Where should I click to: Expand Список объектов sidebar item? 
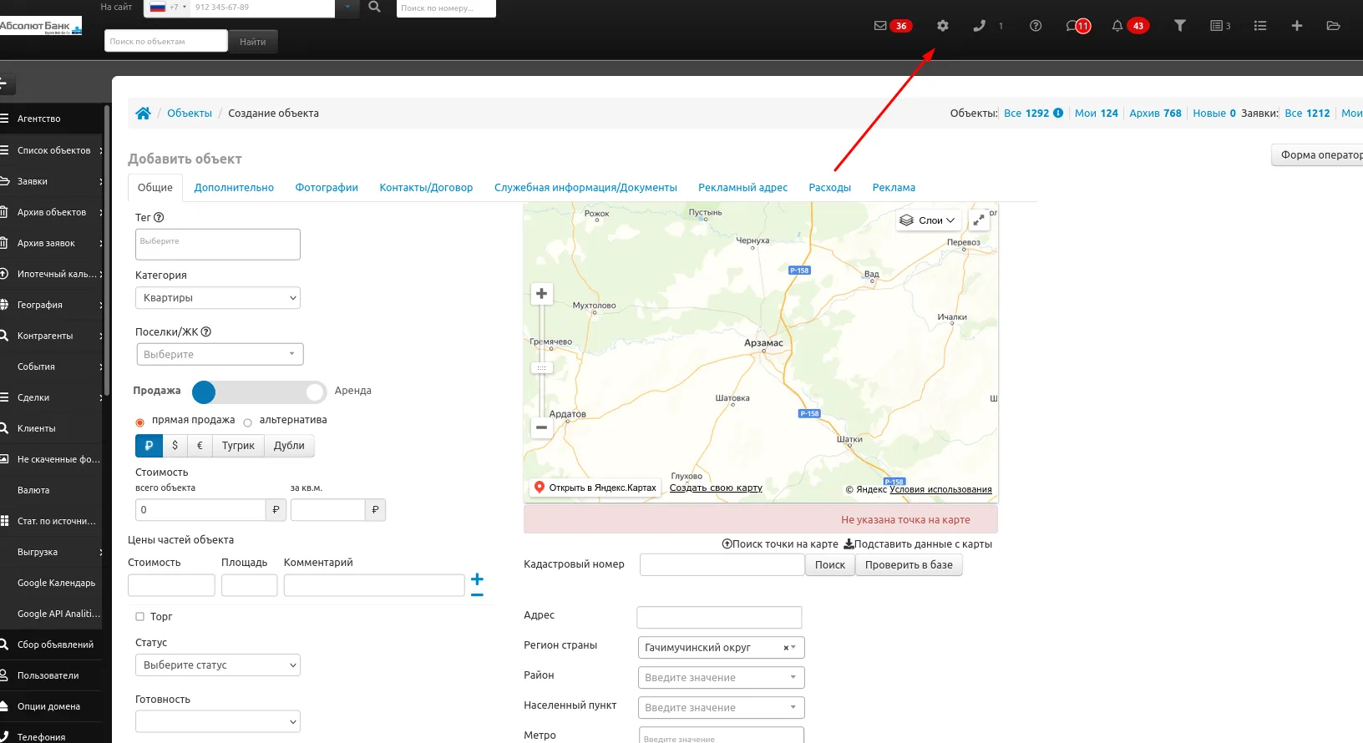coord(53,150)
